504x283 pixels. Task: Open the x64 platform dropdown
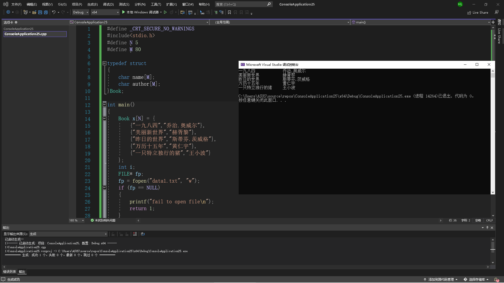point(105,12)
